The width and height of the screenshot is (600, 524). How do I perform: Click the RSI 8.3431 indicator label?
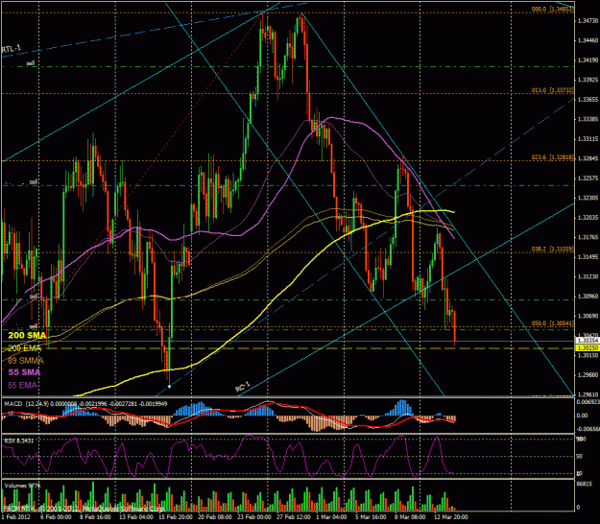click(19, 441)
